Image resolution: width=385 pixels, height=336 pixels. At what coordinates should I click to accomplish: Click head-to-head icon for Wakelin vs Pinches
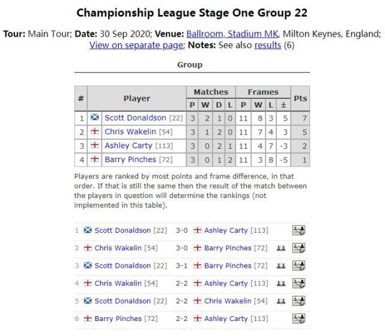pyautogui.click(x=281, y=248)
